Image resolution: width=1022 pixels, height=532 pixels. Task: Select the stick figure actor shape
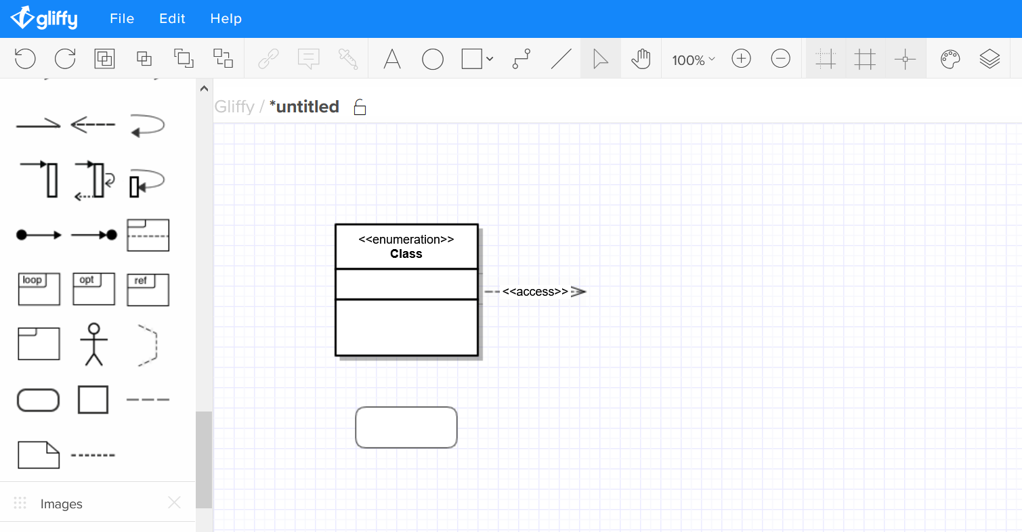click(94, 344)
